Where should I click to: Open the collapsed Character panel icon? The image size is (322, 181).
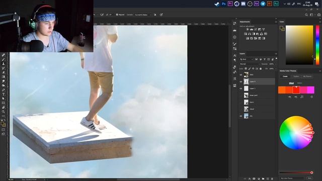coord(234,55)
